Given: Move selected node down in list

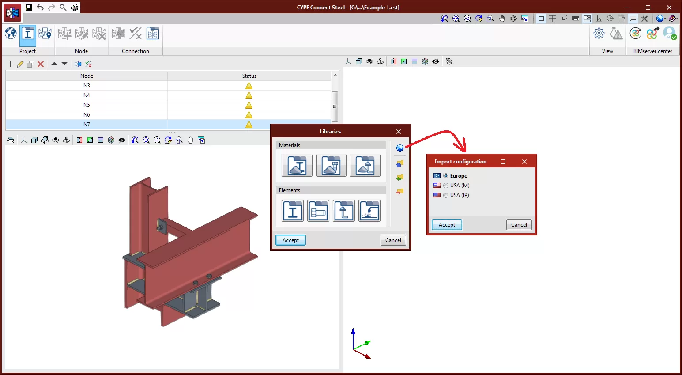Looking at the screenshot, I should pyautogui.click(x=64, y=64).
